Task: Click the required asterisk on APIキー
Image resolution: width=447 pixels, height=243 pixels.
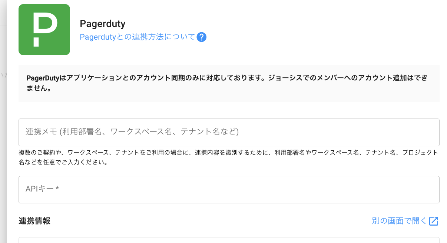Action: pos(57,189)
